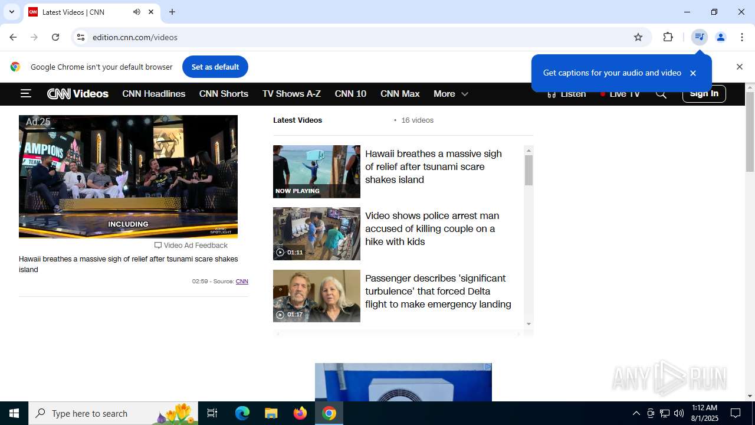Open the volume icon in tray
The image size is (755, 425).
click(x=679, y=413)
